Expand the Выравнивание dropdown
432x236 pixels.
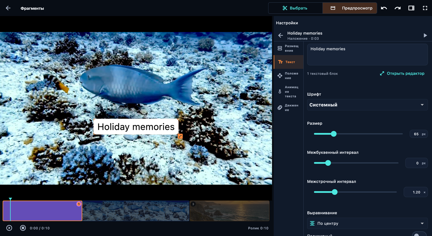pyautogui.click(x=367, y=223)
